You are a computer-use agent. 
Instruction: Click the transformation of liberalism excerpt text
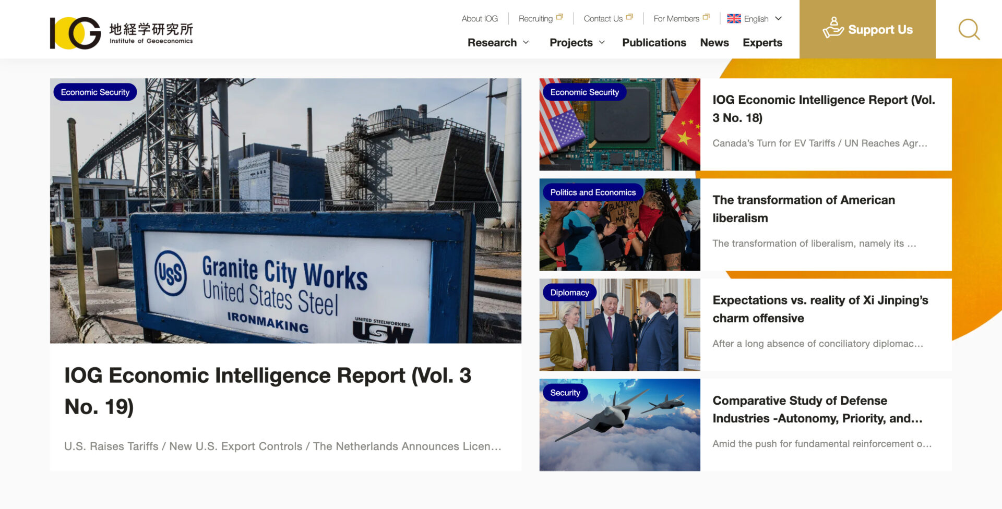[814, 243]
